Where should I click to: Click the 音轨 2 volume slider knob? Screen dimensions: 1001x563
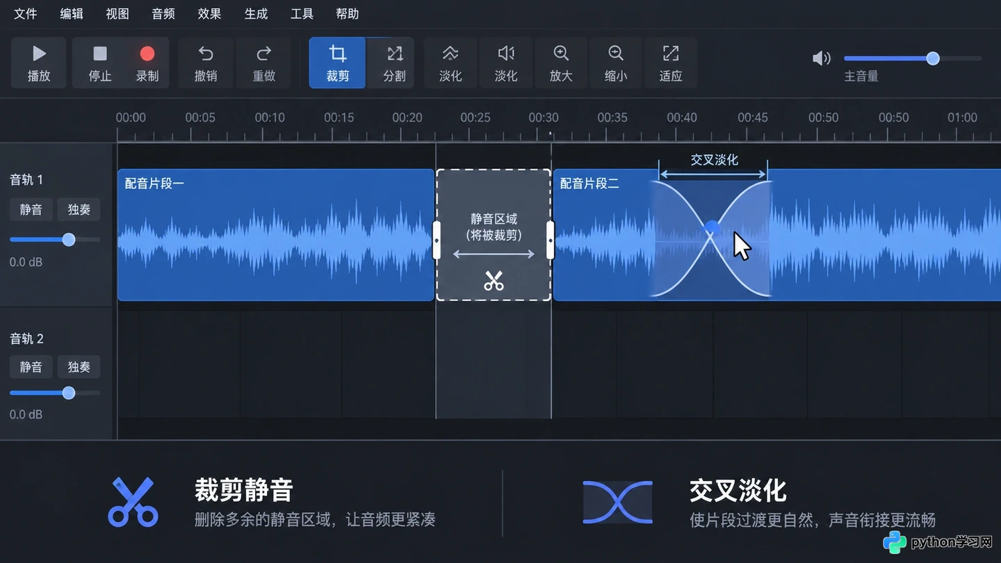69,393
